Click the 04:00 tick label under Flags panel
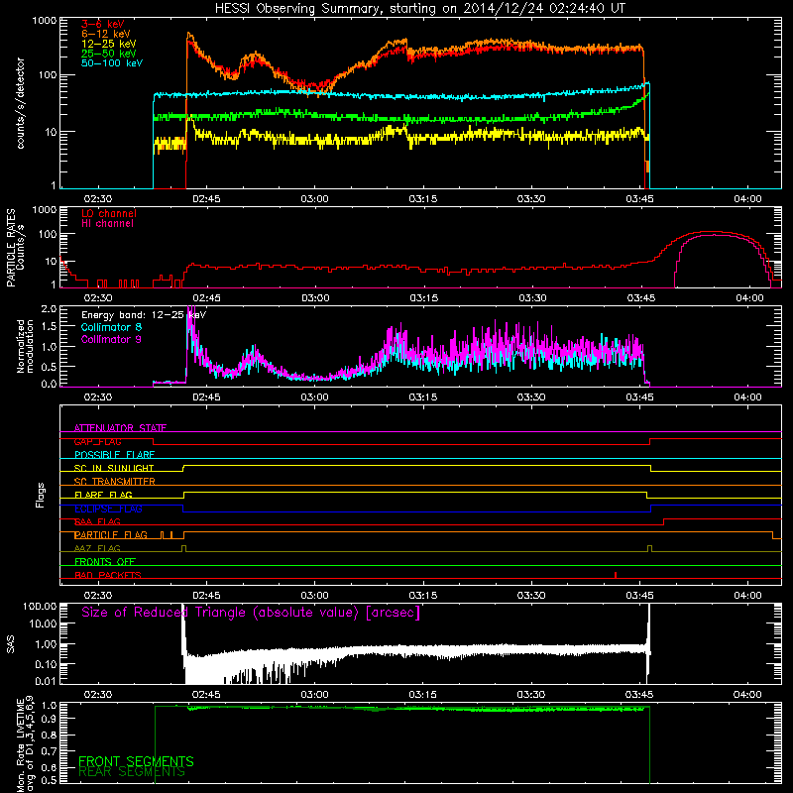The height and width of the screenshot is (793, 793). click(747, 596)
